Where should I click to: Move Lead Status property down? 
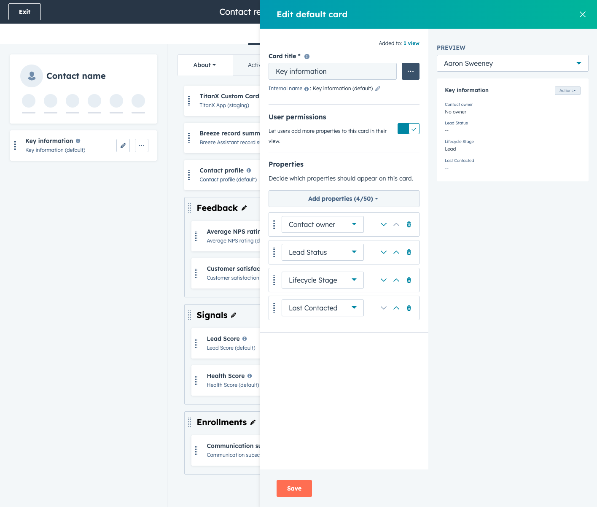(x=384, y=252)
